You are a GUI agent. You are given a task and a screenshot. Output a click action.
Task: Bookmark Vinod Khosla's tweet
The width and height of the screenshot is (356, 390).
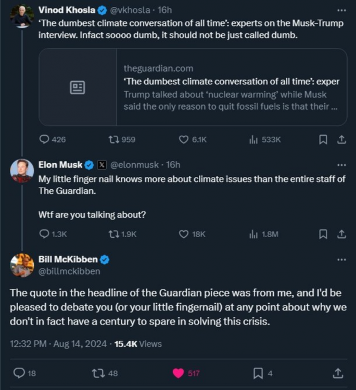tap(323, 139)
